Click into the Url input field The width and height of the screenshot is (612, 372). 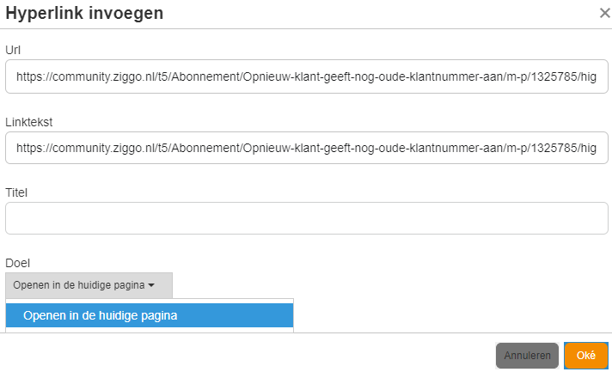pos(306,76)
